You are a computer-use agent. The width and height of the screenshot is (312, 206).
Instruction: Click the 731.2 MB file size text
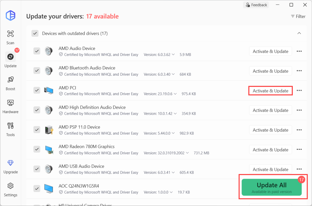tap(201, 153)
